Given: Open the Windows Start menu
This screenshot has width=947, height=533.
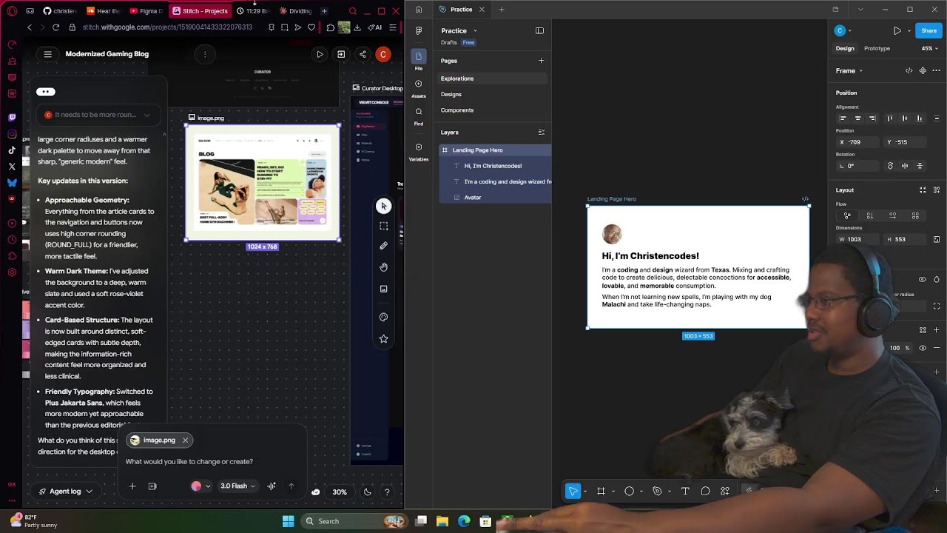Looking at the screenshot, I should click(288, 521).
